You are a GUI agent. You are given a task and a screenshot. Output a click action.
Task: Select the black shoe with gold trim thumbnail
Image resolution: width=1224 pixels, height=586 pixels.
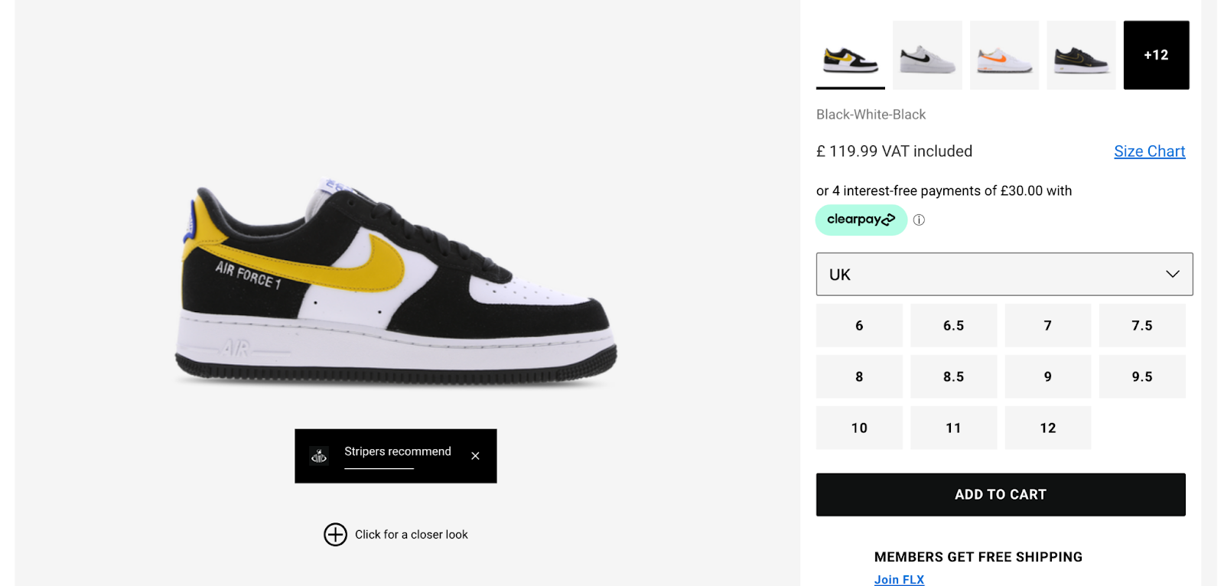[x=1081, y=54]
